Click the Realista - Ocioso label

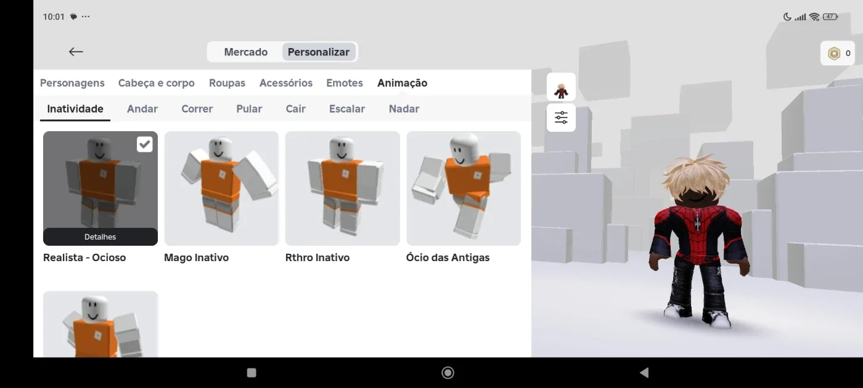[84, 257]
